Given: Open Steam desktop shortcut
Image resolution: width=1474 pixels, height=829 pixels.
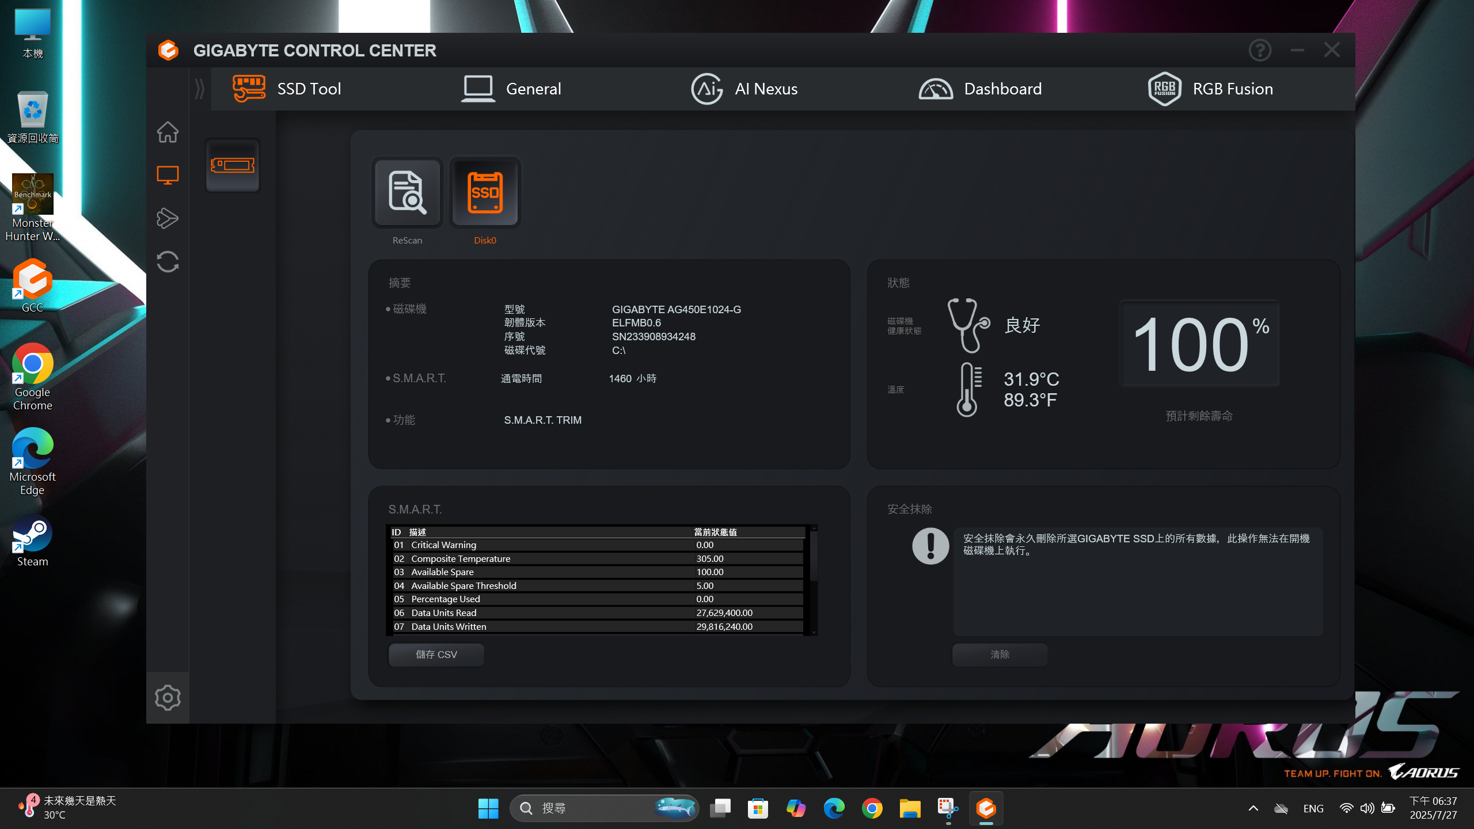Looking at the screenshot, I should [33, 541].
